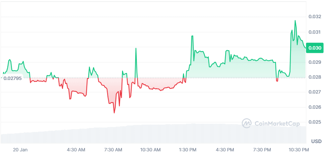The width and height of the screenshot is (324, 154).
Task: Select the 4:30 AM time label
Action: (77, 150)
